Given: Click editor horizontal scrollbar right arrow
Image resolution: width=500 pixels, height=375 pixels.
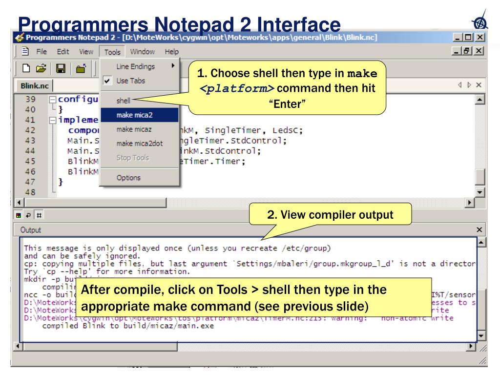Looking at the screenshot, I should 469,203.
